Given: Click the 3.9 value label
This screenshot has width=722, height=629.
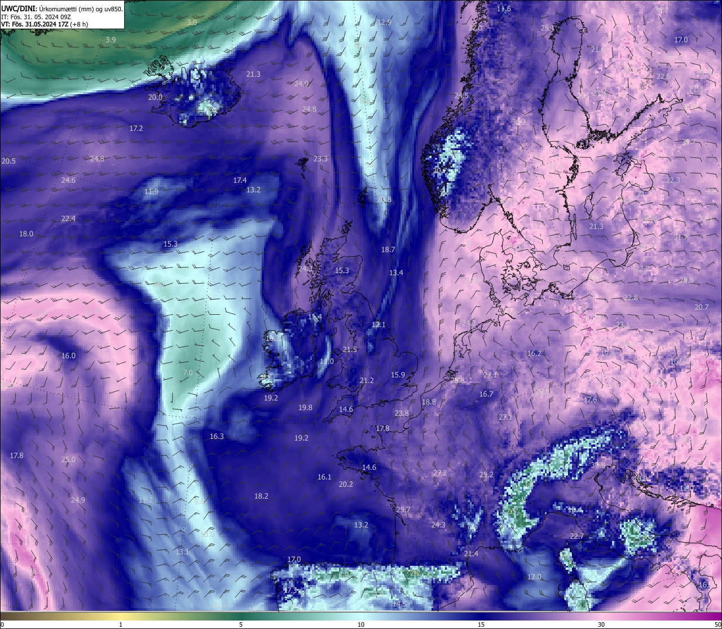Looking at the screenshot, I should pyautogui.click(x=111, y=39).
